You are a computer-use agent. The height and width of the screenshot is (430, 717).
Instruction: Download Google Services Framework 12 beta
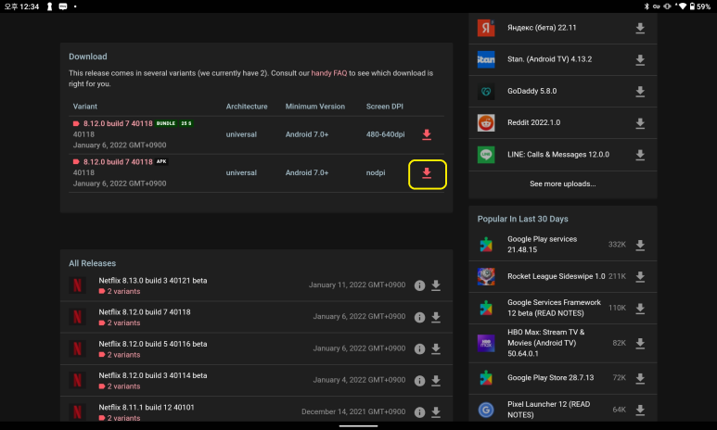coord(640,309)
